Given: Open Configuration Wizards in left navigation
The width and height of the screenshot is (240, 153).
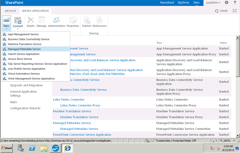Looking at the screenshot, I should coord(25,108).
